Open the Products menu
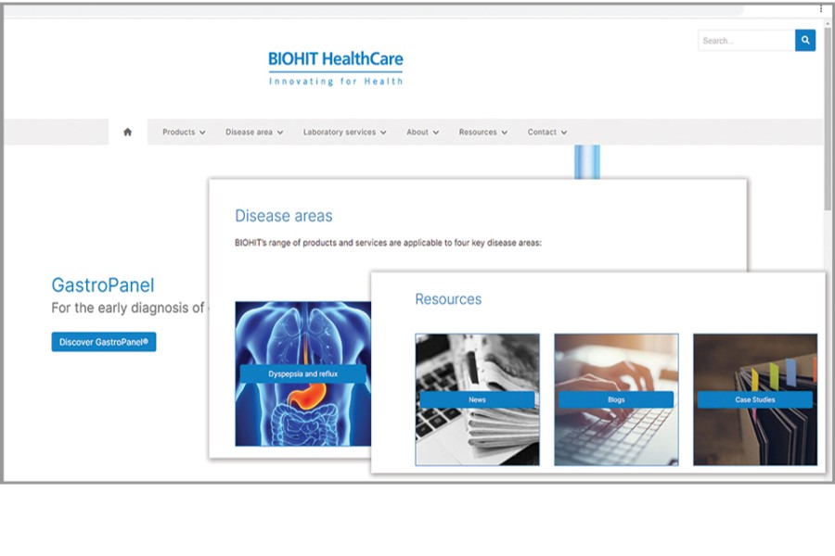Screen dimensions: 835x556 (184, 132)
